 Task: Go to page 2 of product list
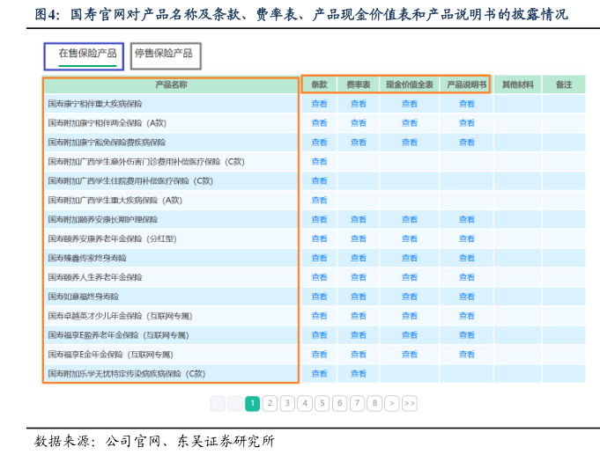tap(270, 403)
